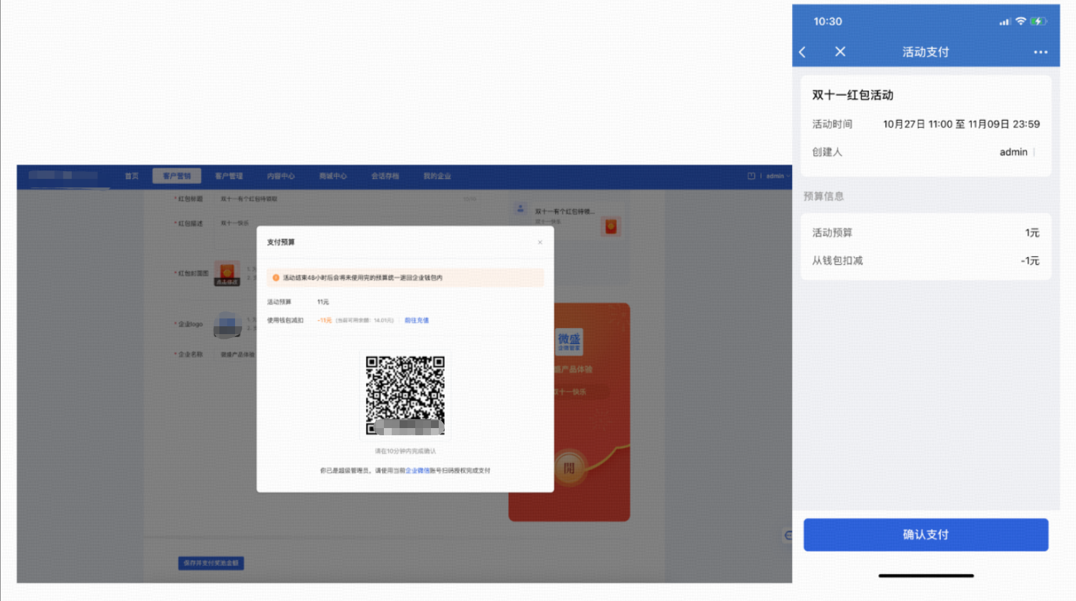Open the 我的企业 tab
The height and width of the screenshot is (601, 1076).
point(437,176)
